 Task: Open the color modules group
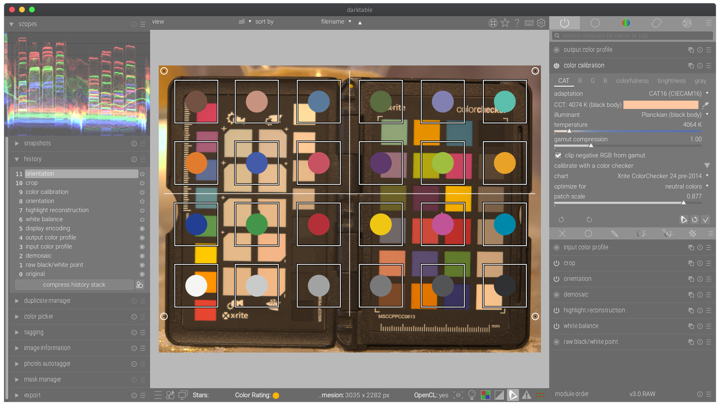(x=625, y=23)
